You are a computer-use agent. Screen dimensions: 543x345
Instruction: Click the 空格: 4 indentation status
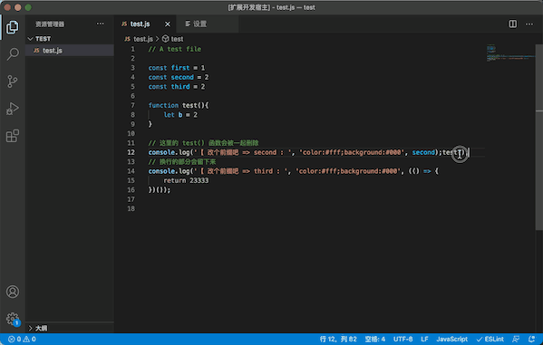375,340
